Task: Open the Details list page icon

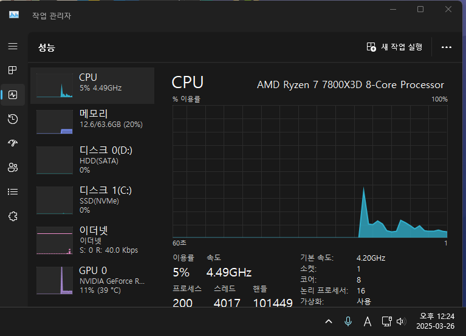Action: click(x=13, y=191)
